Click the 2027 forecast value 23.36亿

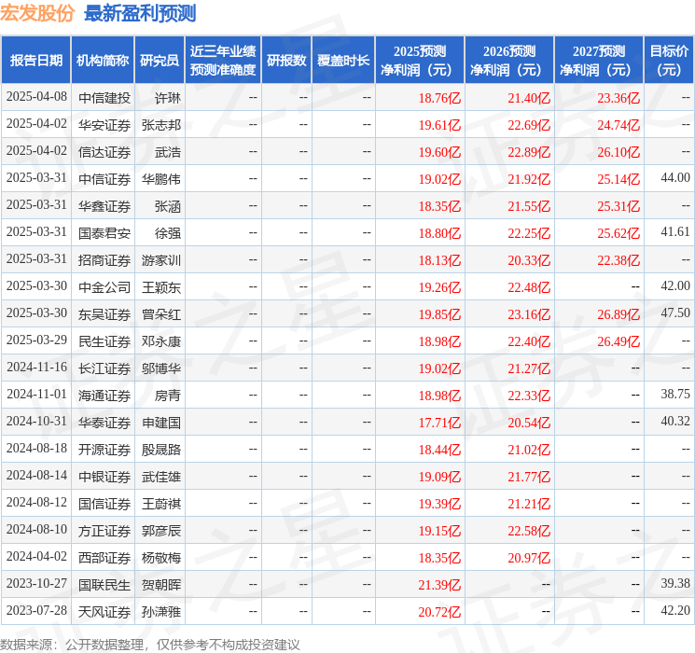pos(619,98)
